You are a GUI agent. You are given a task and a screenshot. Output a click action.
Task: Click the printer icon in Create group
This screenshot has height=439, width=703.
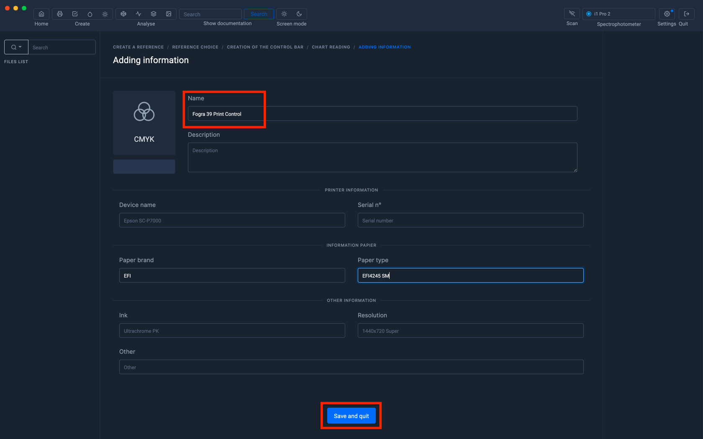point(60,14)
